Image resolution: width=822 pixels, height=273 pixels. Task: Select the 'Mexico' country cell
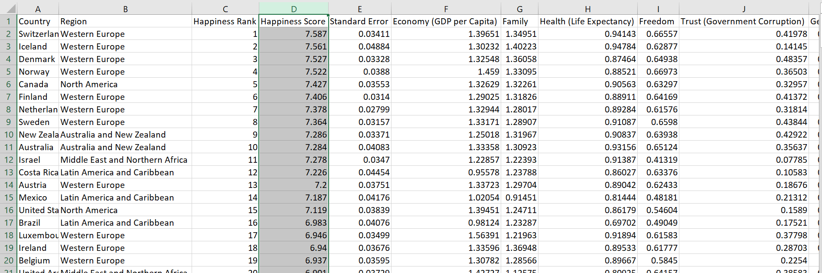[x=38, y=197]
